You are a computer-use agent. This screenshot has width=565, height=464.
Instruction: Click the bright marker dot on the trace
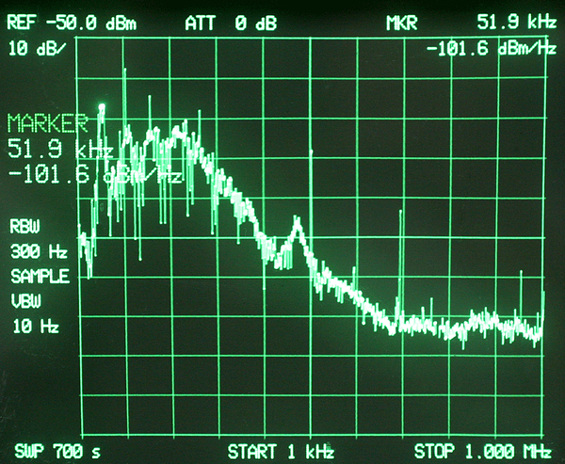point(102,106)
